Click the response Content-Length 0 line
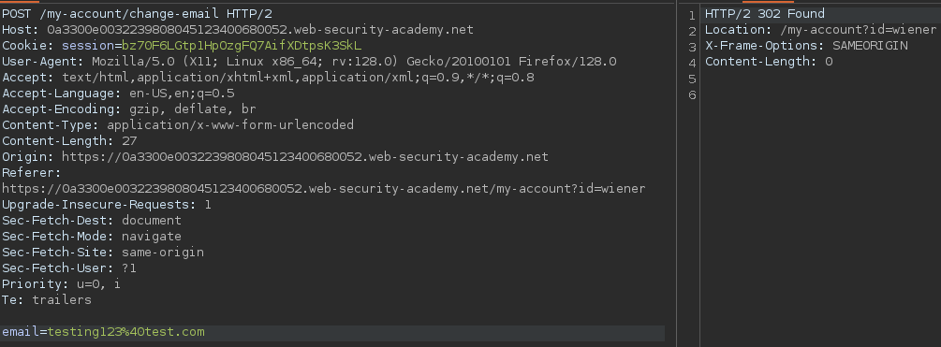Screen dimensions: 941x347 (768, 61)
